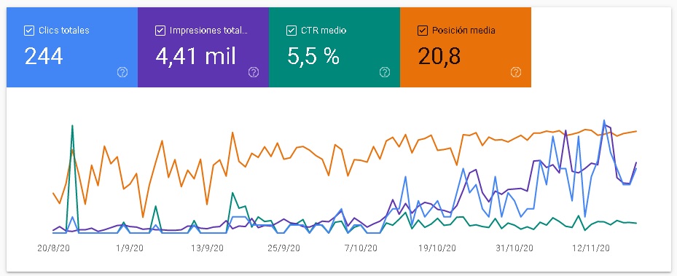Click the 19/10/20 date axis label
Image resolution: width=677 pixels, height=276 pixels.
[x=437, y=248]
